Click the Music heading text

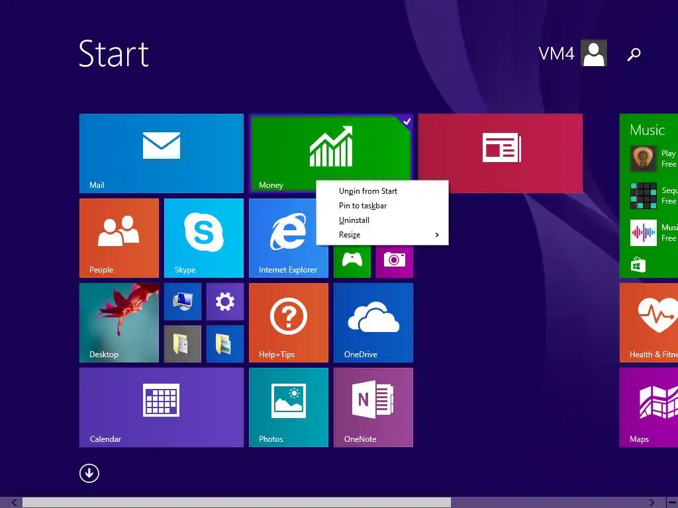coord(647,130)
